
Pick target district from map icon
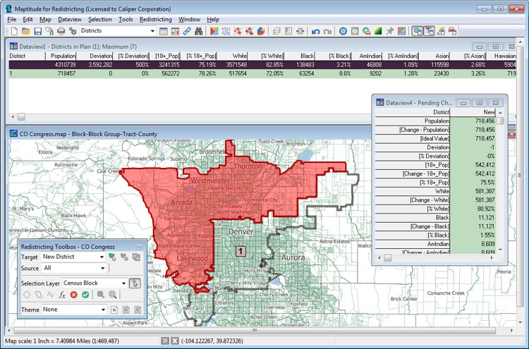click(x=112, y=257)
